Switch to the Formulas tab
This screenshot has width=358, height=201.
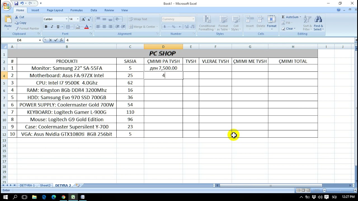(x=76, y=10)
